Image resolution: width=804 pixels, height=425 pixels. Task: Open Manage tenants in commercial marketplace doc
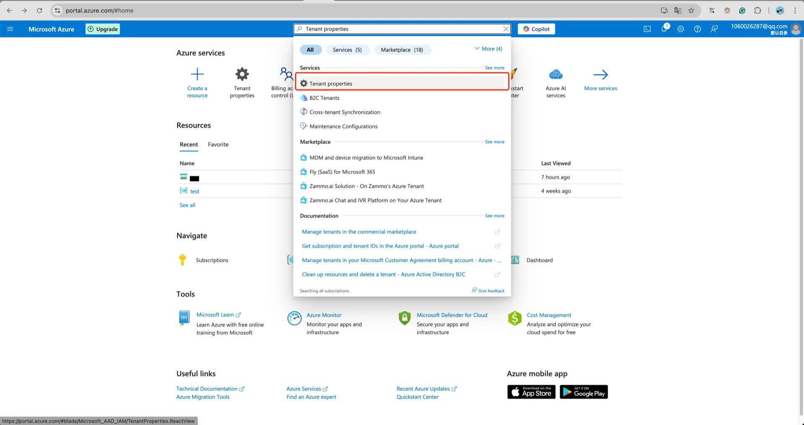click(359, 232)
